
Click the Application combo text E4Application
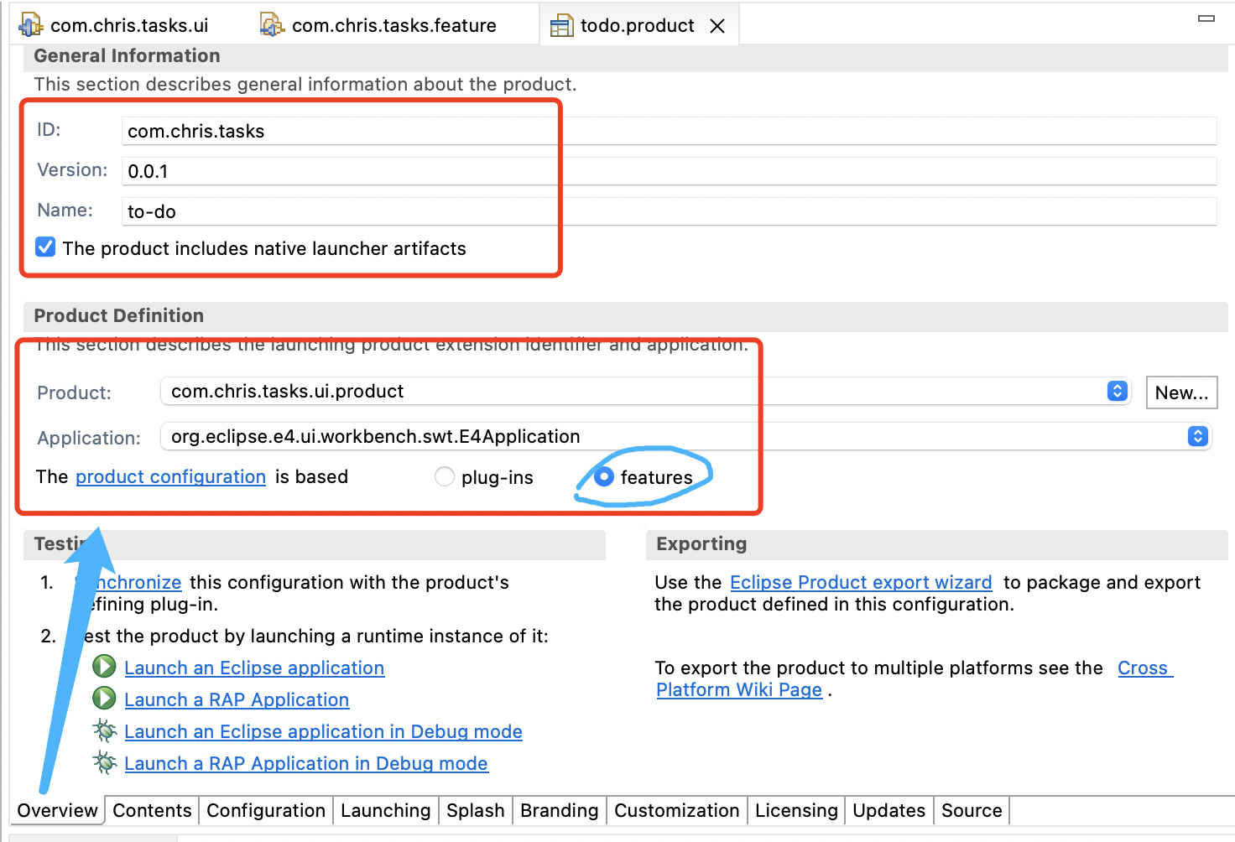[x=375, y=436]
